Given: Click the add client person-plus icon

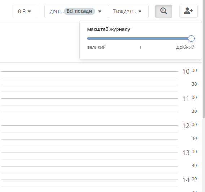Looking at the screenshot, I should (188, 11).
